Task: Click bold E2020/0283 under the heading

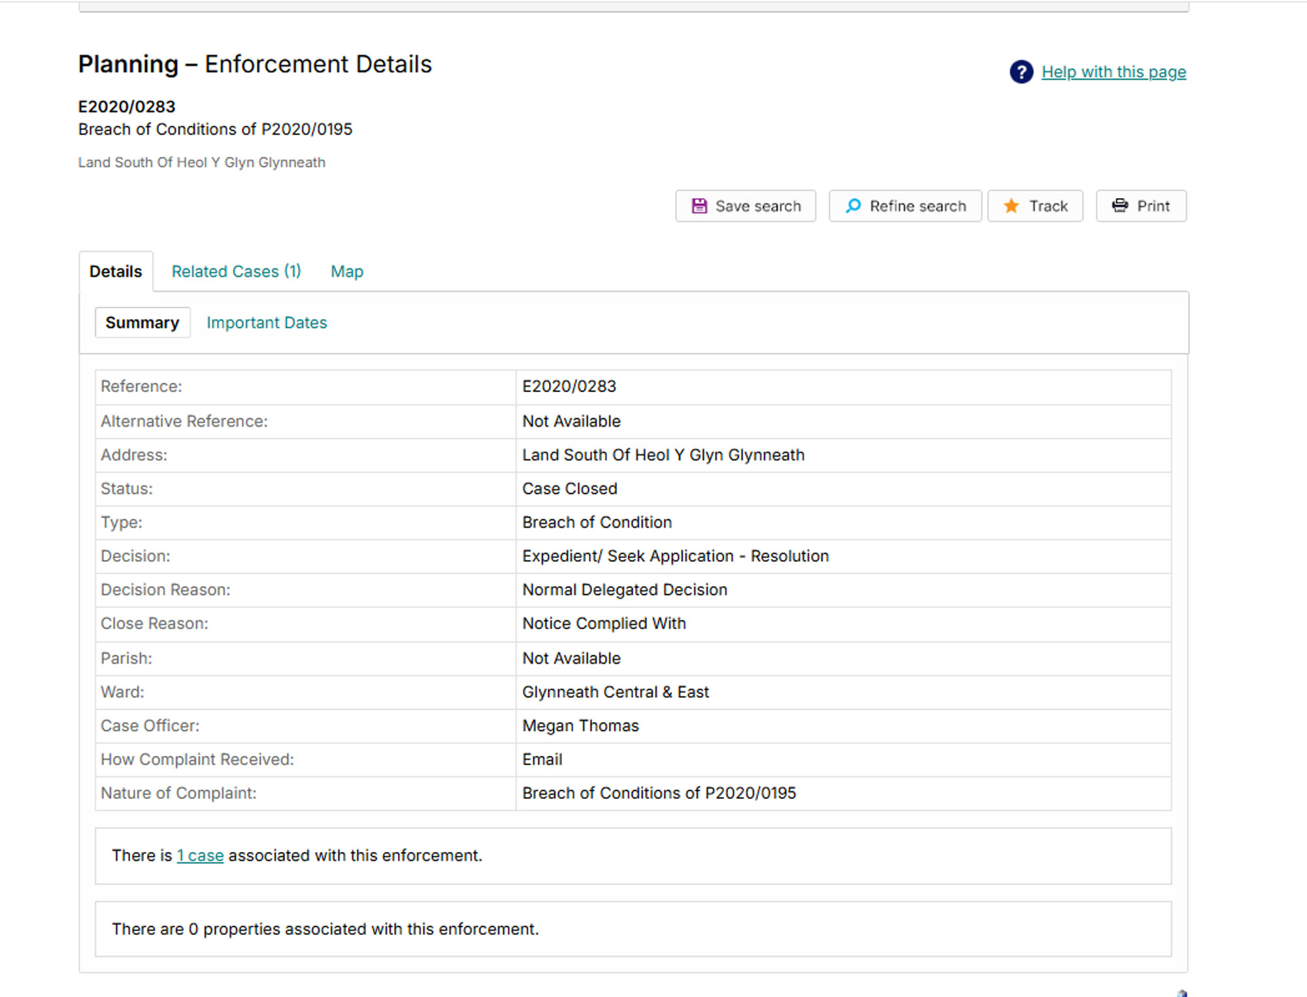Action: (x=127, y=106)
